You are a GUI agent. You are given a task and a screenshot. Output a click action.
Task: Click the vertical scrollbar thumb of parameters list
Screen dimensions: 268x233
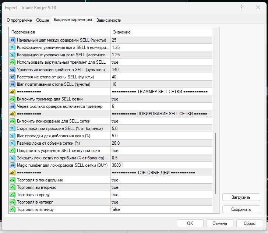(216, 163)
